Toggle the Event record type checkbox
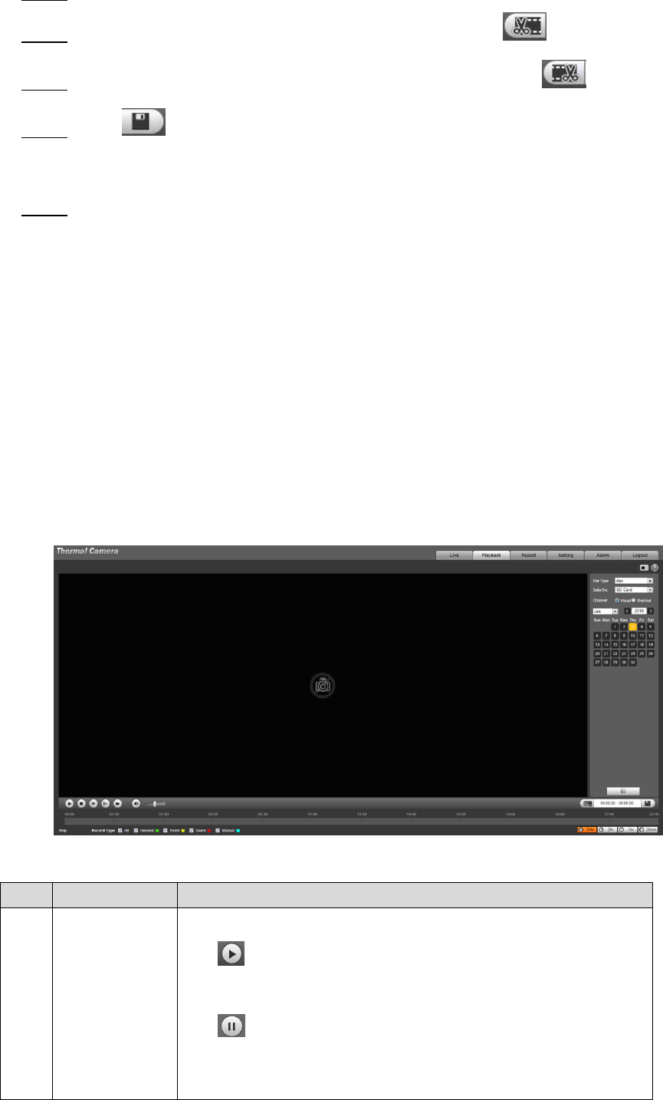 (x=166, y=831)
